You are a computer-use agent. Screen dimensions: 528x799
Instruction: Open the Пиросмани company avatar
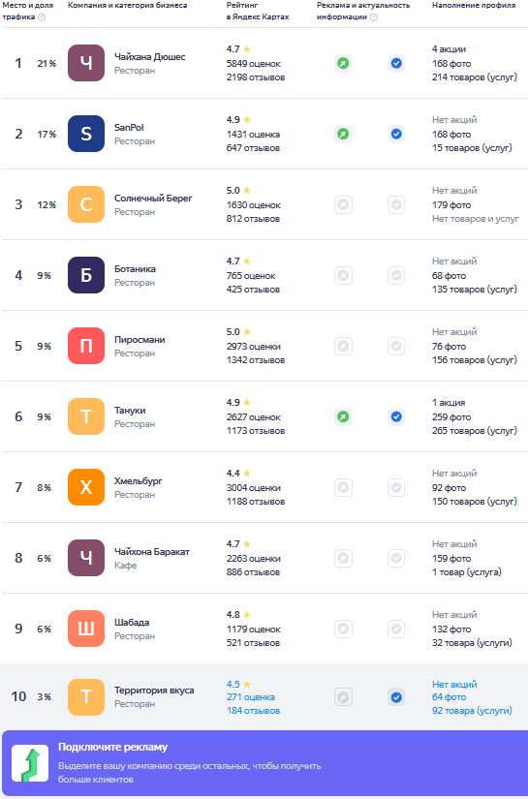(86, 346)
